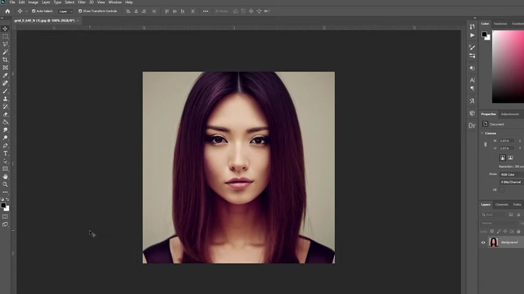This screenshot has width=524, height=294.
Task: Select the Move tool
Action: click(6, 29)
